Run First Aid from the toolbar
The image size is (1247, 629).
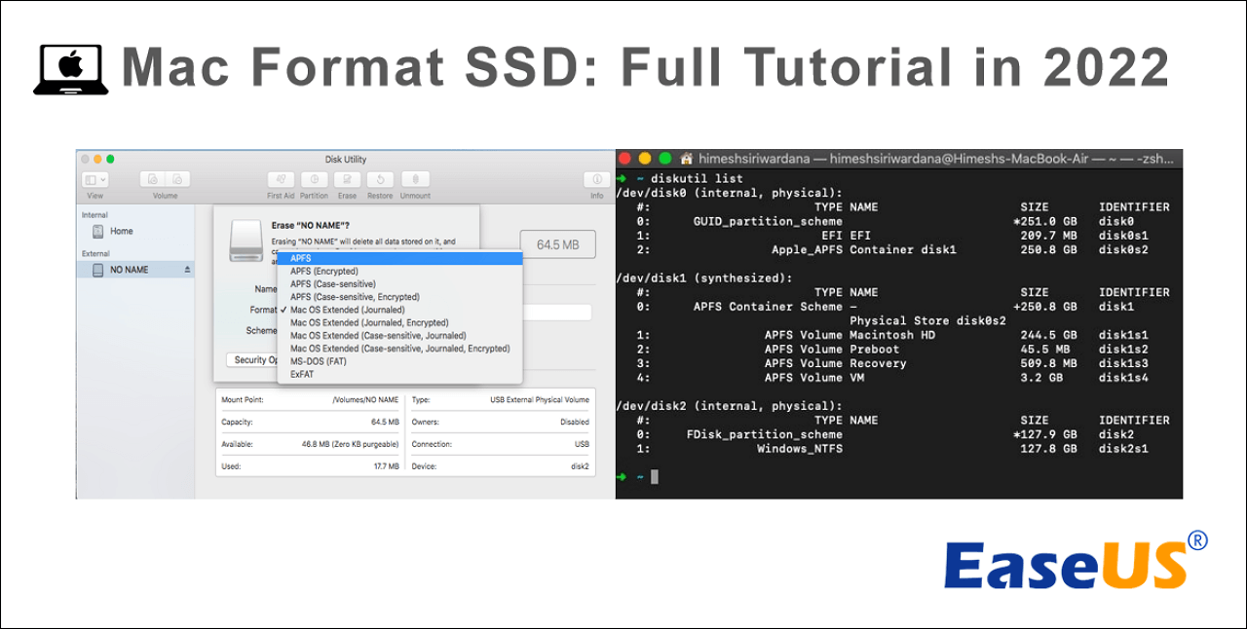pos(281,180)
